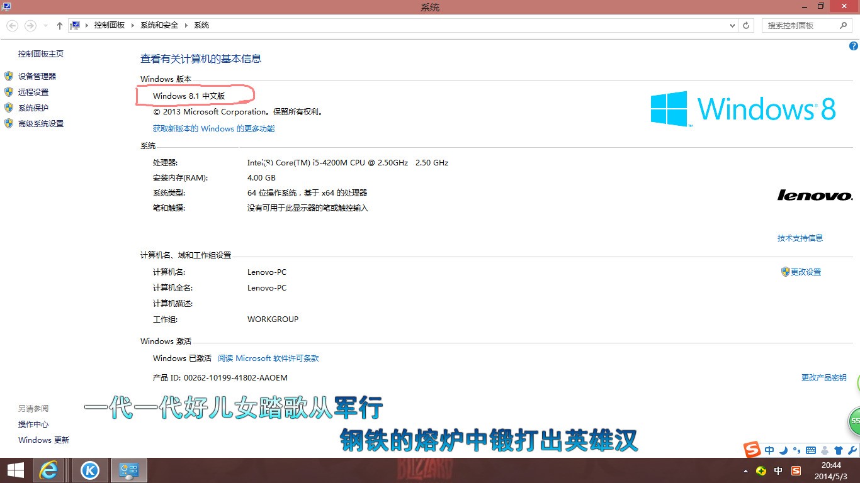Toggle Sogou 中 Chinese/English mode
The height and width of the screenshot is (483, 860).
[769, 450]
